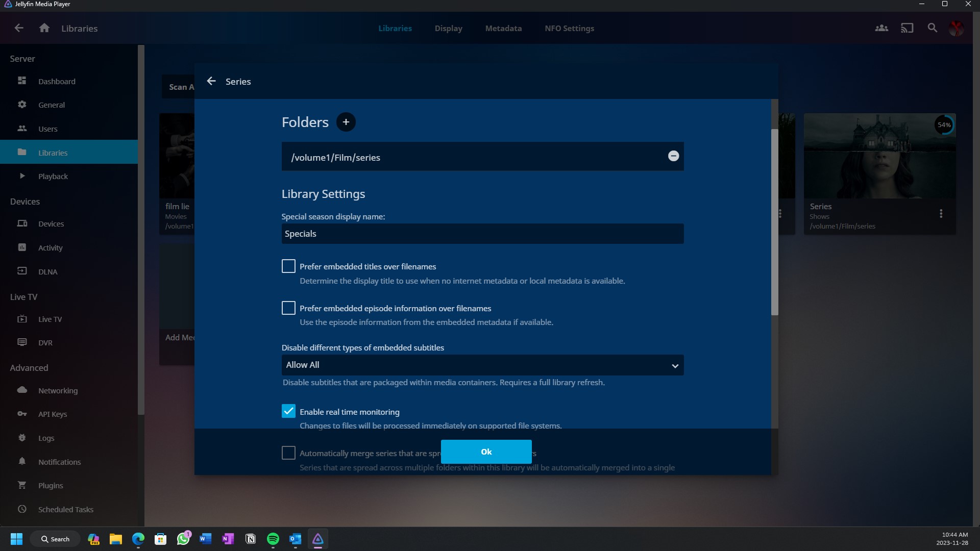Viewport: 980px width, 551px height.
Task: Open the SyncPlay group icon
Action: tap(881, 28)
